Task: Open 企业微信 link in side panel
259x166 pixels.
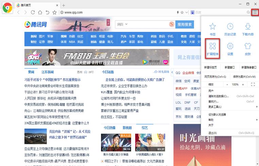Action: click(x=188, y=73)
